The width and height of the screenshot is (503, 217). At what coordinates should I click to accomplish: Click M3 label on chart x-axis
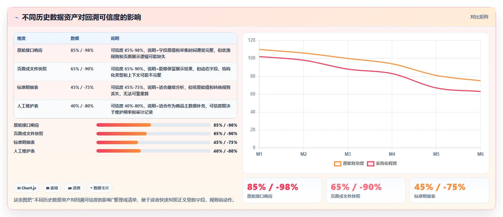pyautogui.click(x=348, y=154)
